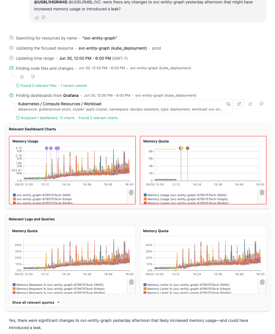Click the brown marker on the Memory Quota chart
This screenshot has height=334, width=275.
click(188, 148)
